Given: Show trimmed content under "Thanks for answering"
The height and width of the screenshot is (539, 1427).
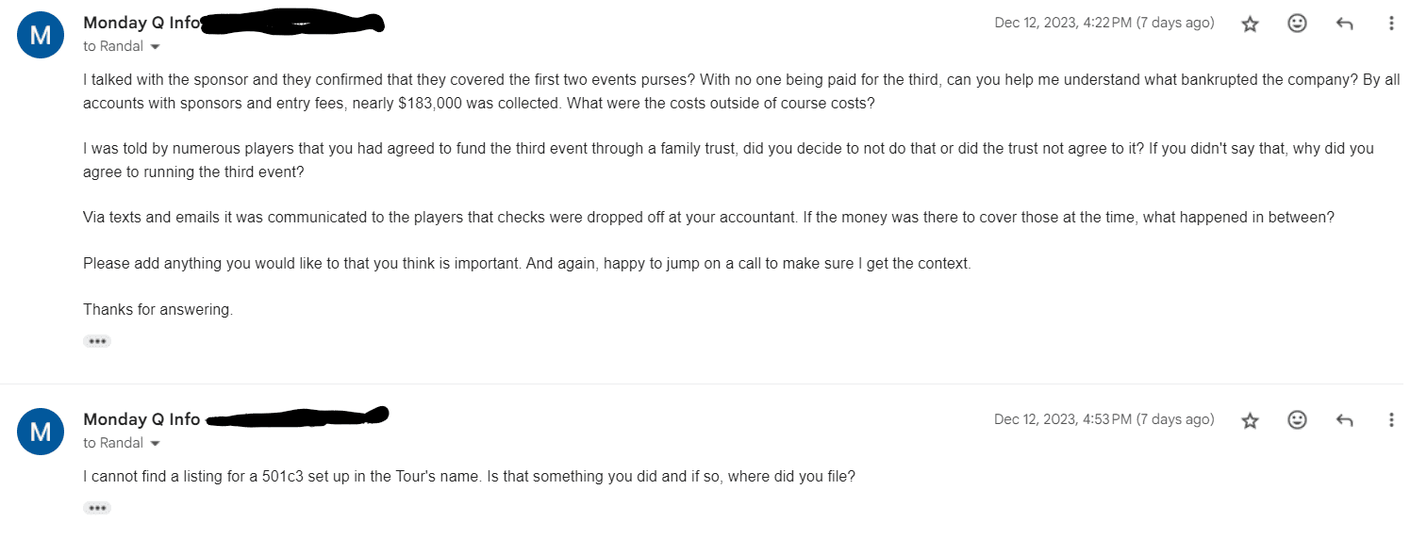Looking at the screenshot, I should tap(97, 341).
